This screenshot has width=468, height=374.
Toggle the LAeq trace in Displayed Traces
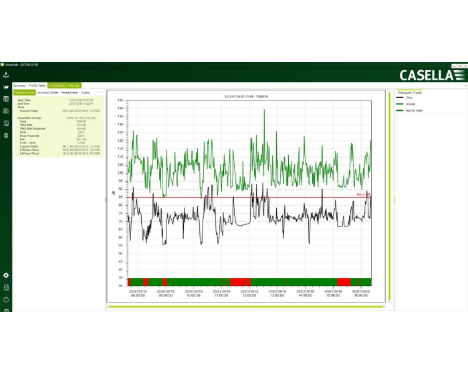coord(408,98)
